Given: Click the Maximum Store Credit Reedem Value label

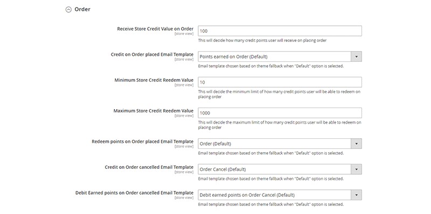Looking at the screenshot, I should (x=154, y=111).
